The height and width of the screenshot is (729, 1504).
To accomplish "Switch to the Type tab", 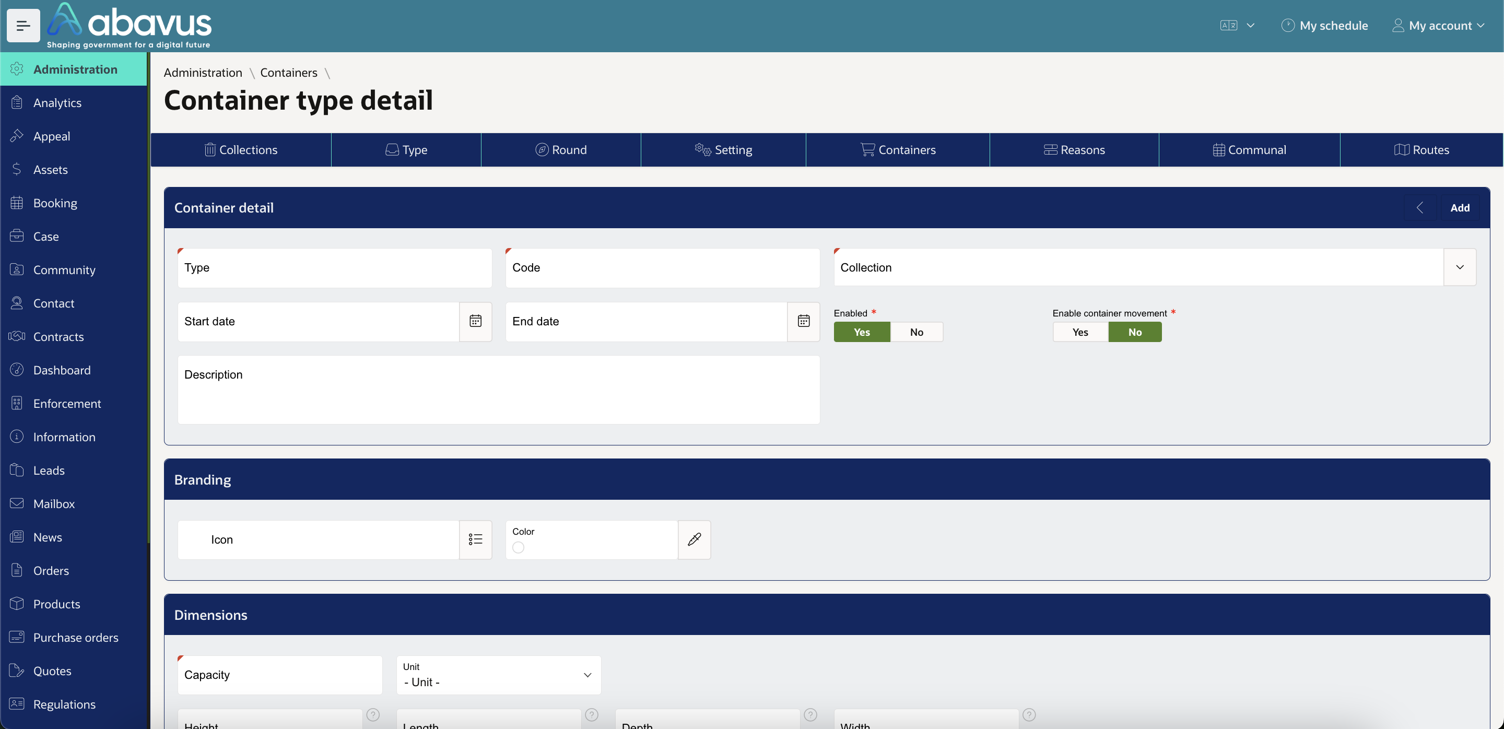I will pyautogui.click(x=406, y=150).
